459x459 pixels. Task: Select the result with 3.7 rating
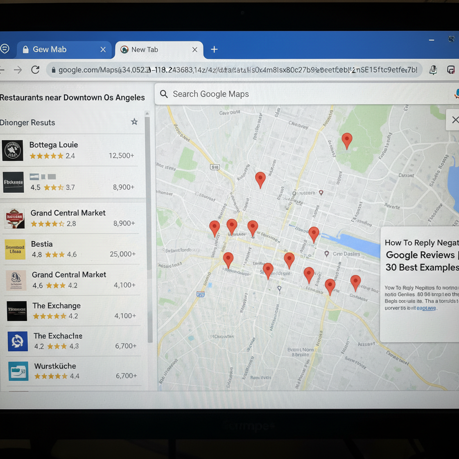click(69, 182)
